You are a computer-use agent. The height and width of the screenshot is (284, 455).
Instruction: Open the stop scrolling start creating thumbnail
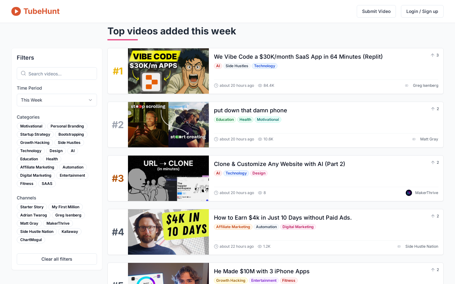click(x=168, y=125)
